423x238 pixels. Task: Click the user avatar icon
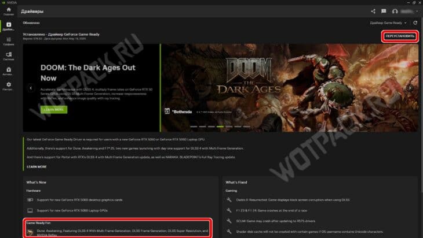pos(395,12)
